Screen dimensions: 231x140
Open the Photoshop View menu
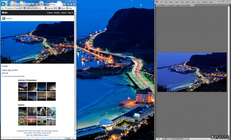198,2
